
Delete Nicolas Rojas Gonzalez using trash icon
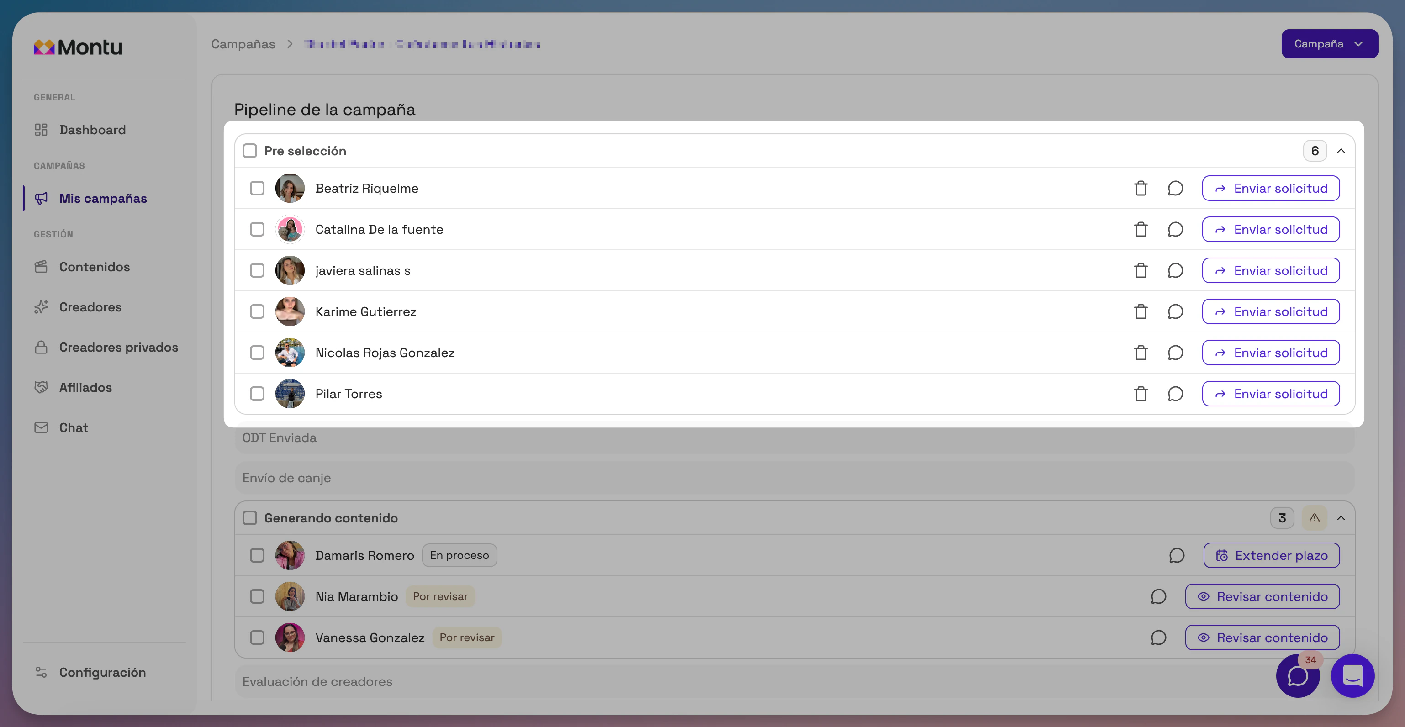click(x=1141, y=353)
